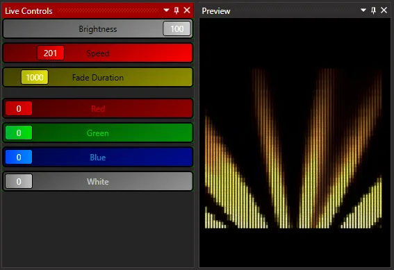
Task: Click the Speed slider track label
Action: point(98,53)
